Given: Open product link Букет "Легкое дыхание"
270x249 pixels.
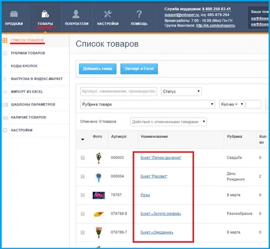Looking at the screenshot, I should click(x=161, y=158).
